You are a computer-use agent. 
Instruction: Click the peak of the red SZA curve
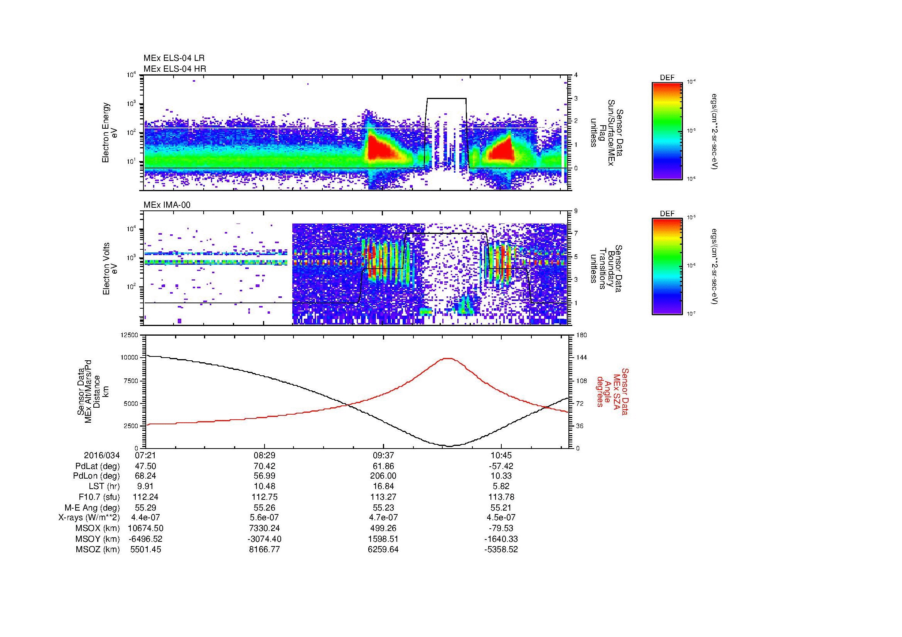coord(448,358)
